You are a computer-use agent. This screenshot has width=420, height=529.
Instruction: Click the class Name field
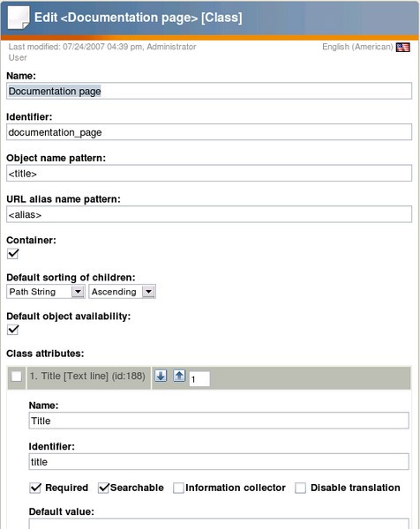pyautogui.click(x=209, y=91)
